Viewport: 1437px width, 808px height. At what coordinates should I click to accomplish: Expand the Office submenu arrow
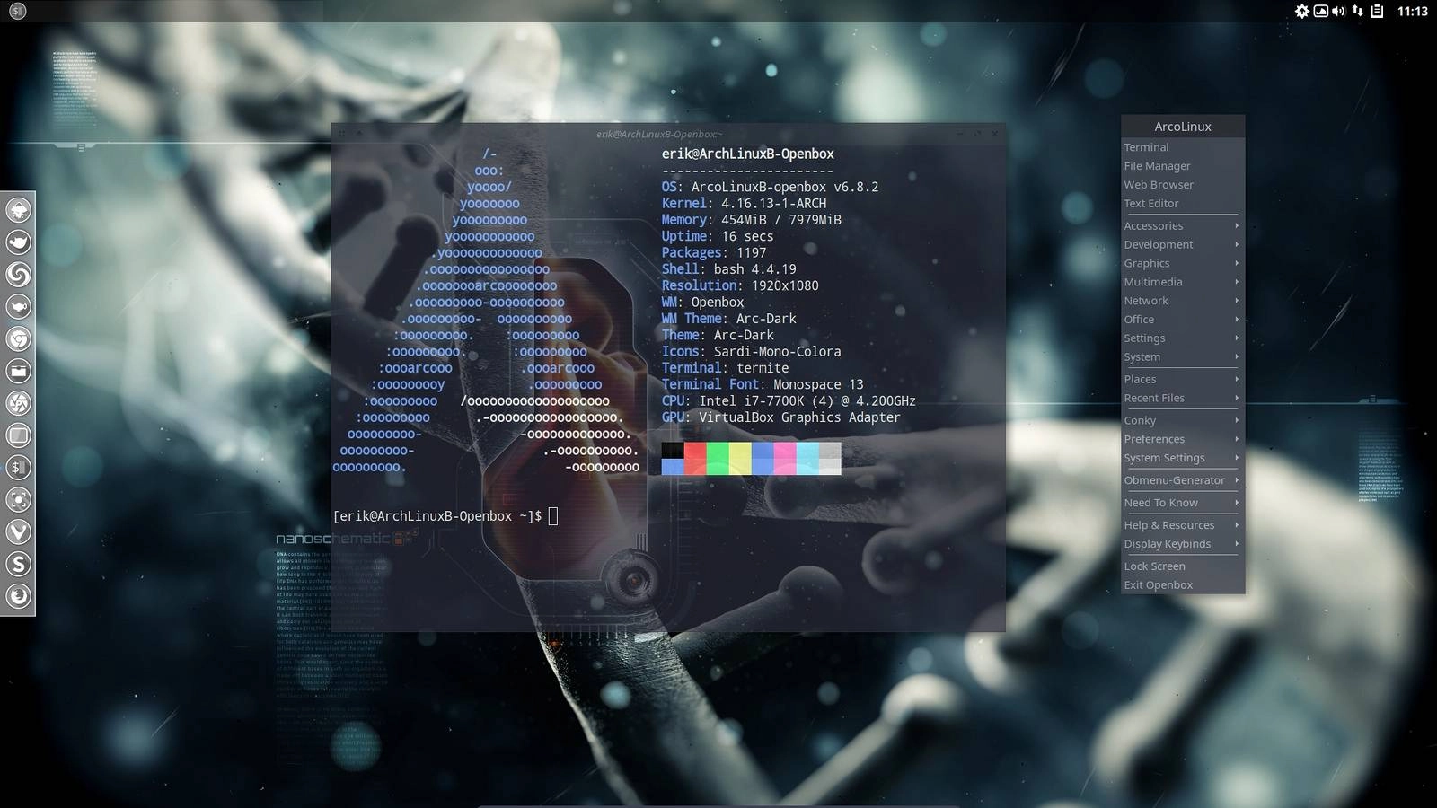click(x=1237, y=320)
